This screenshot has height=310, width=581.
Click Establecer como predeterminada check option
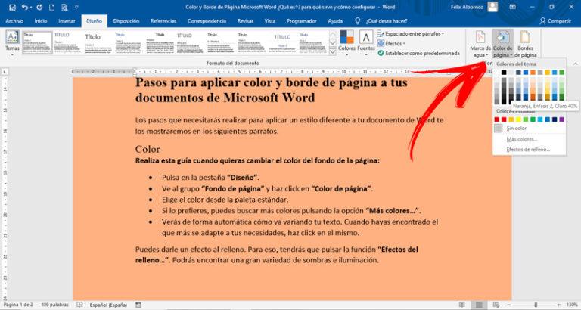point(418,54)
